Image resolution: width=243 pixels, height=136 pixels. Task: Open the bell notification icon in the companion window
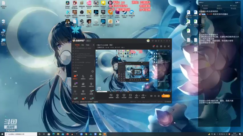pyautogui.click(x=165, y=46)
